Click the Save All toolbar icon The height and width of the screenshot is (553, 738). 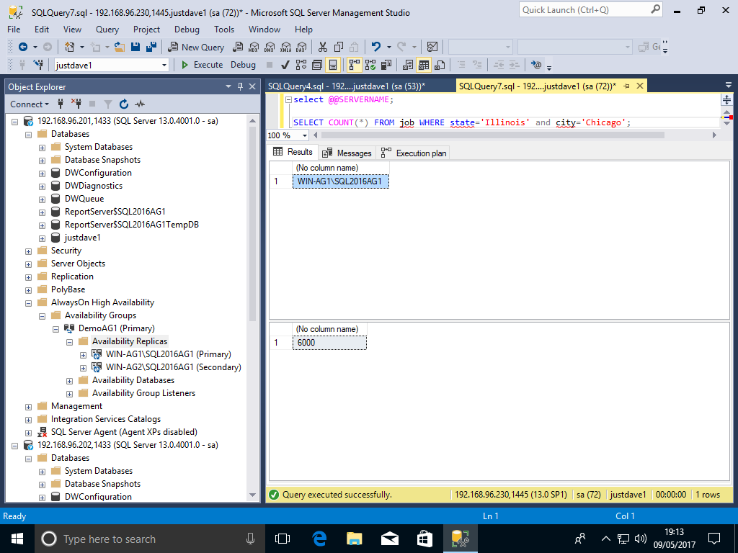pos(151,47)
